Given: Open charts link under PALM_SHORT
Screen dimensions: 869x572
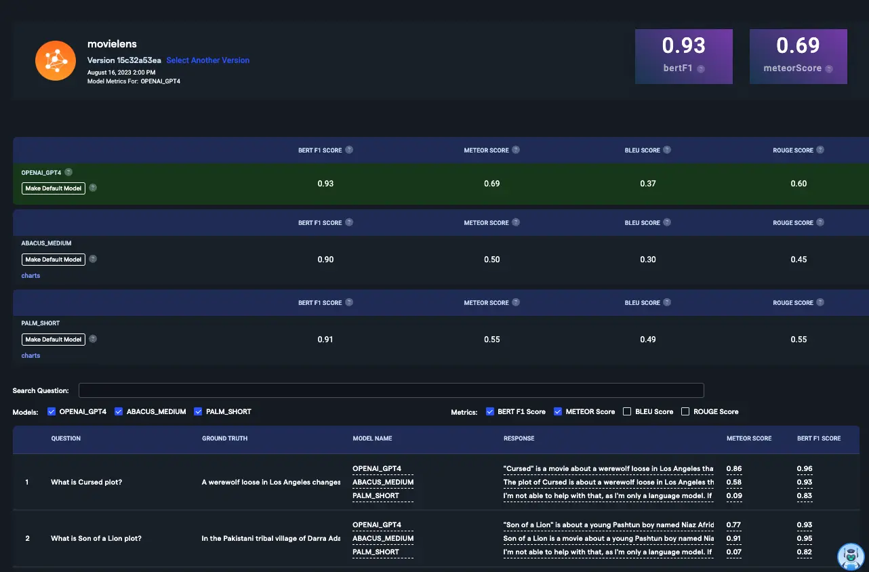Looking at the screenshot, I should (x=31, y=356).
